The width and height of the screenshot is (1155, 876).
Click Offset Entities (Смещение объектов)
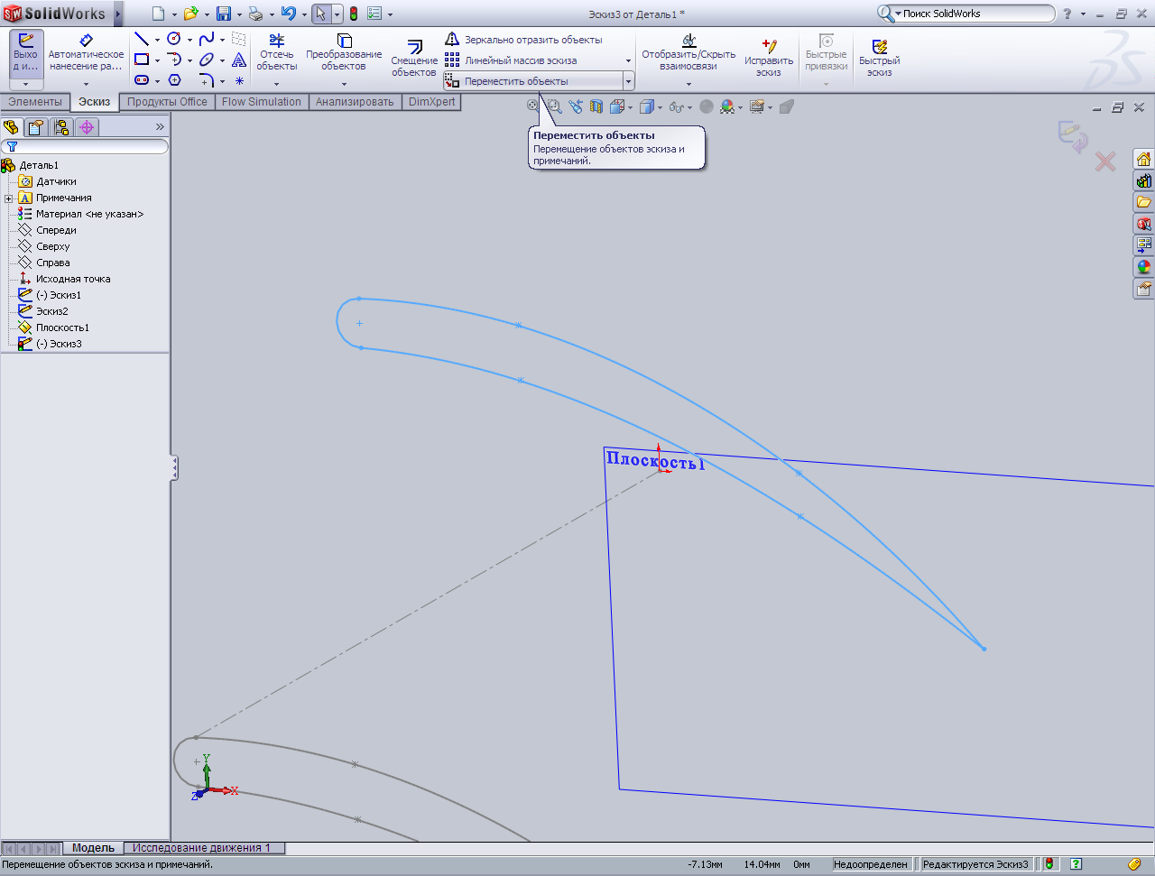coord(414,59)
